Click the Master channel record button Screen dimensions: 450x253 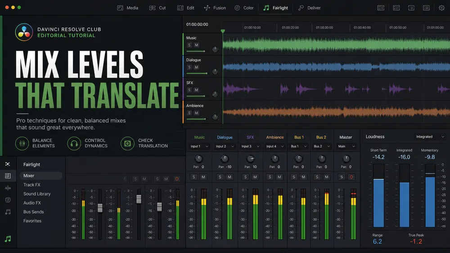coord(351,177)
